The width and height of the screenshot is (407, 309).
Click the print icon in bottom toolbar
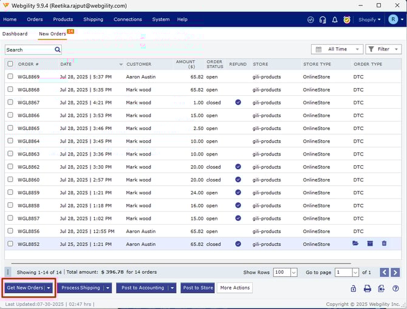pyautogui.click(x=367, y=288)
